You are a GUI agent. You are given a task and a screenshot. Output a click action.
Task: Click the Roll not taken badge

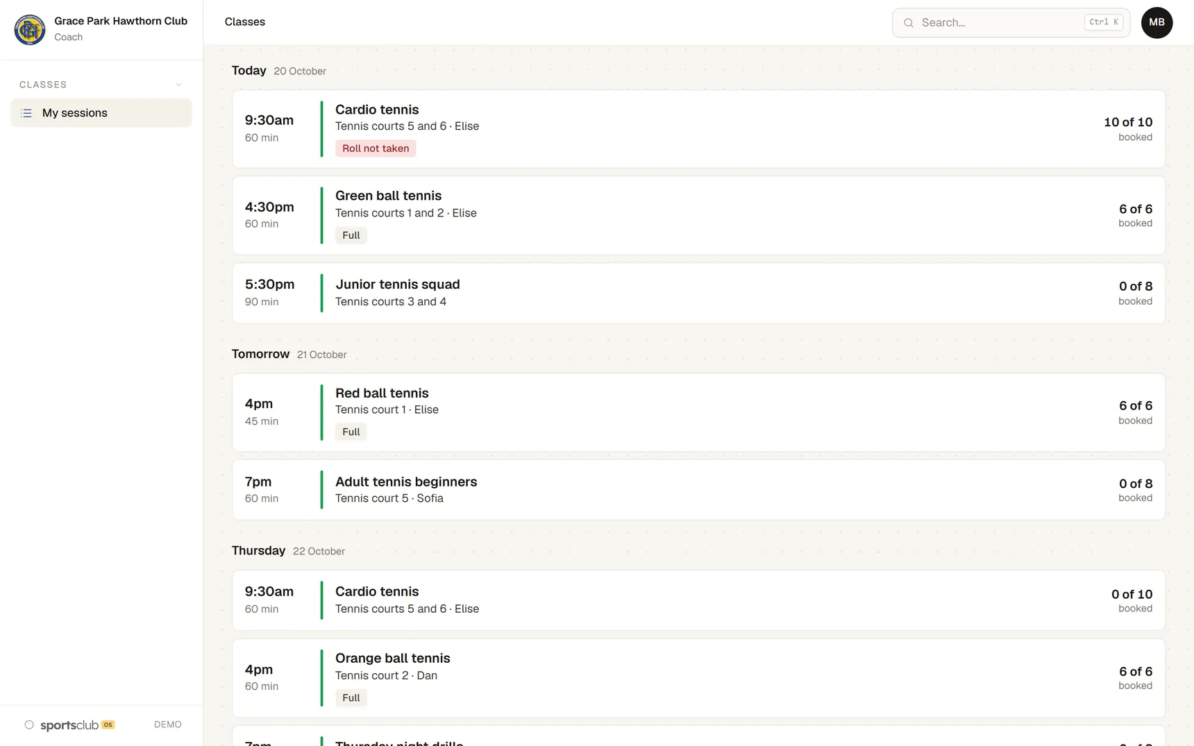[x=376, y=149]
